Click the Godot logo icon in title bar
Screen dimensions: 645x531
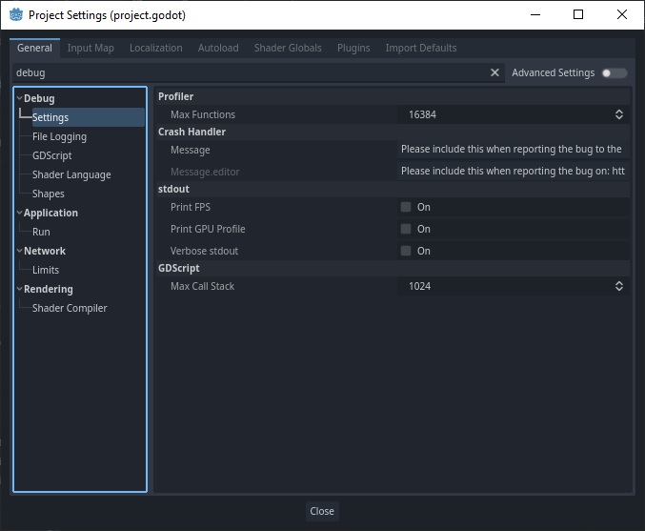click(16, 15)
